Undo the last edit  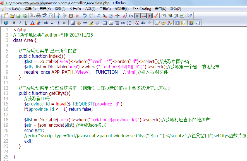click(x=85, y=16)
